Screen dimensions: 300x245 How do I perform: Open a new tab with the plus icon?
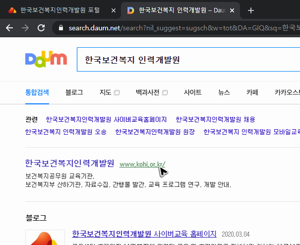coord(251,10)
